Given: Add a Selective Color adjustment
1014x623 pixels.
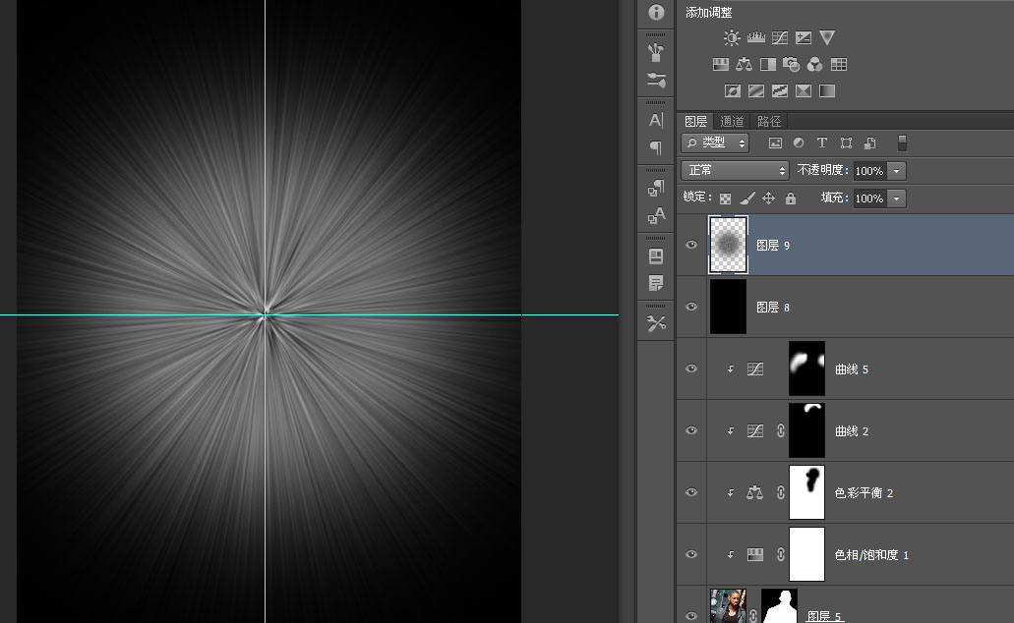Looking at the screenshot, I should tap(804, 91).
